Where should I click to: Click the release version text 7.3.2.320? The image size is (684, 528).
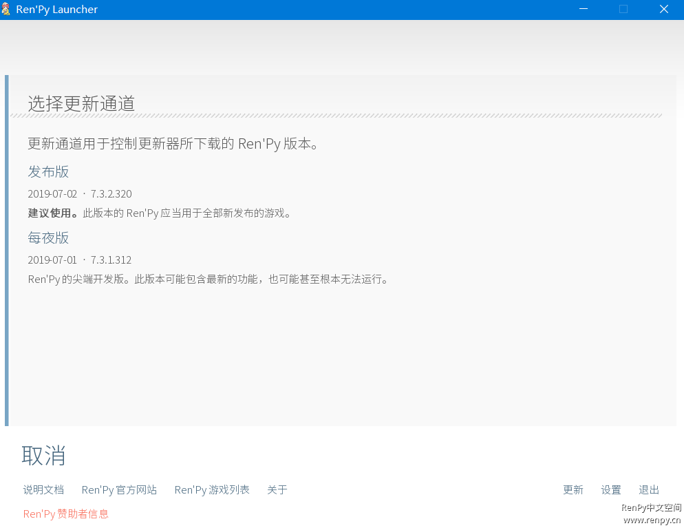[111, 193]
